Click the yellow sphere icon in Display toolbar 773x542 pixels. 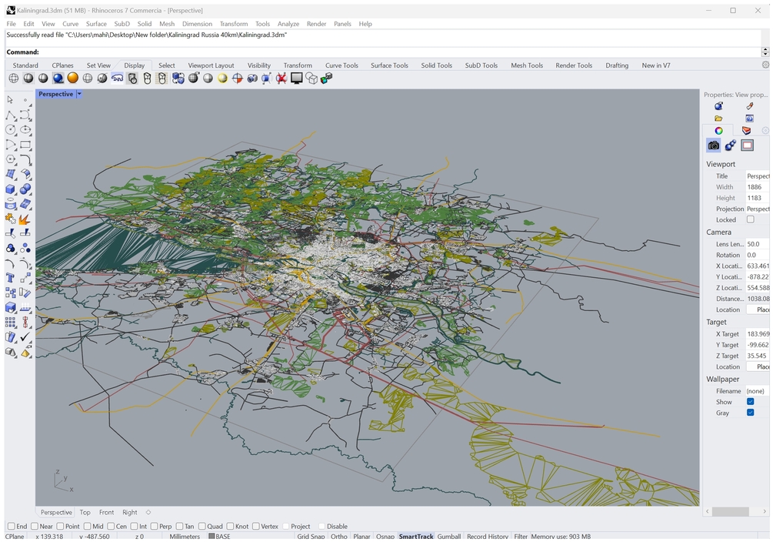point(223,78)
